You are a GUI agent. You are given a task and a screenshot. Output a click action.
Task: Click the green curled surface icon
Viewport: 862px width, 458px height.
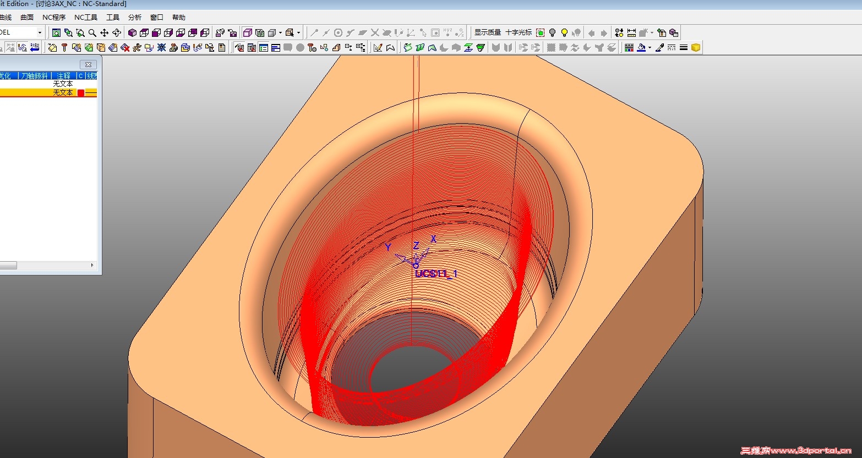click(408, 48)
